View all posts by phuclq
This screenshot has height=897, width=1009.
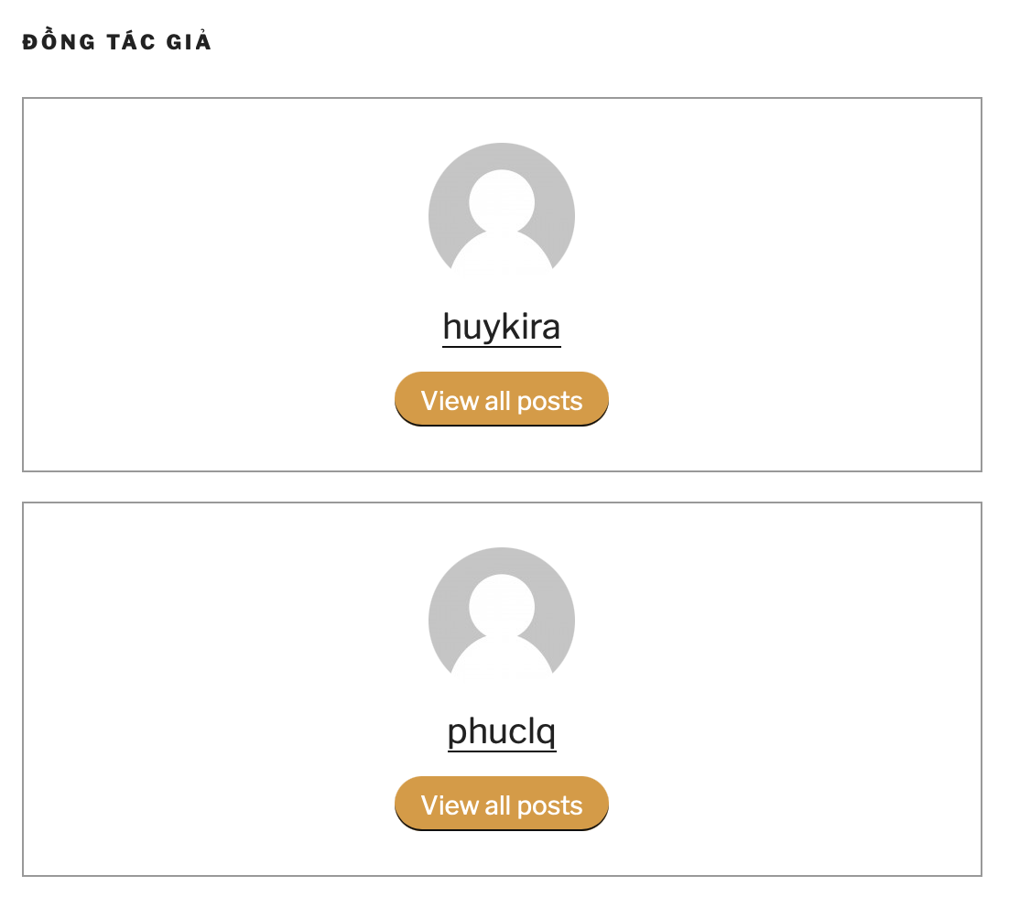(x=501, y=805)
